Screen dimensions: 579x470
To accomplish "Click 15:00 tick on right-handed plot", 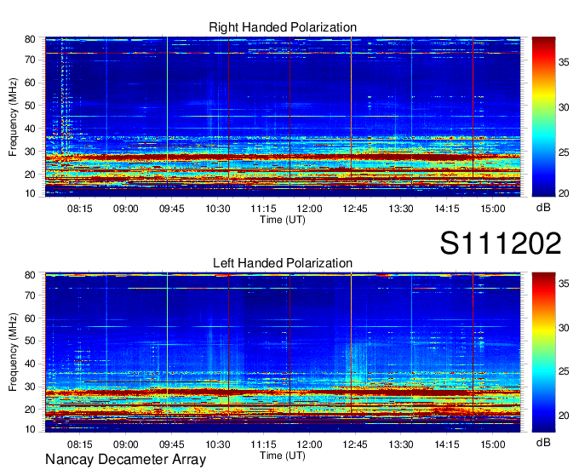I will [x=493, y=209].
